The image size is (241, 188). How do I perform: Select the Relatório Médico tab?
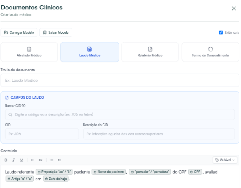tap(150, 52)
